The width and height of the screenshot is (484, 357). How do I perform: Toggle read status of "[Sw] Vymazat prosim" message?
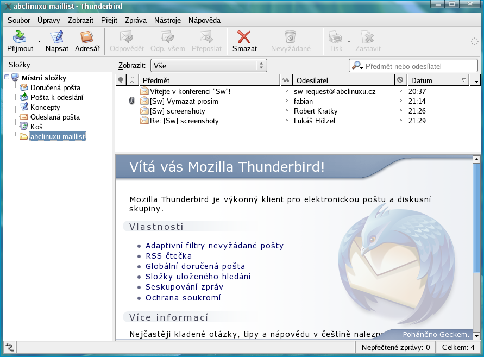[286, 101]
